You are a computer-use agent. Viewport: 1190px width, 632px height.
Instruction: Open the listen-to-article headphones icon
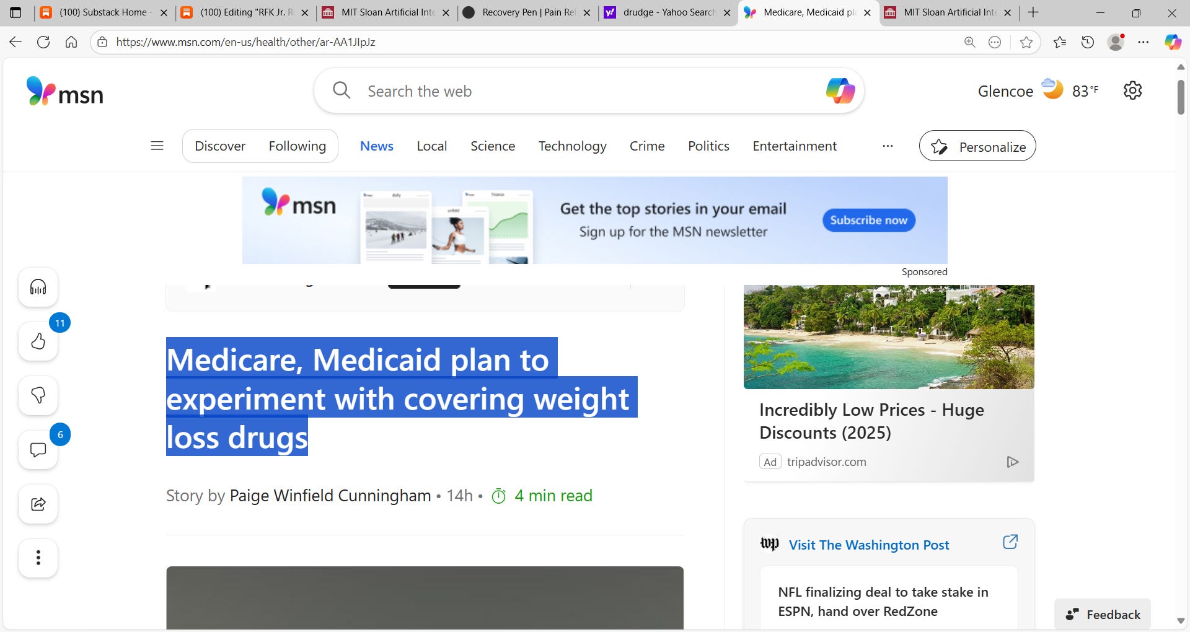(38, 287)
